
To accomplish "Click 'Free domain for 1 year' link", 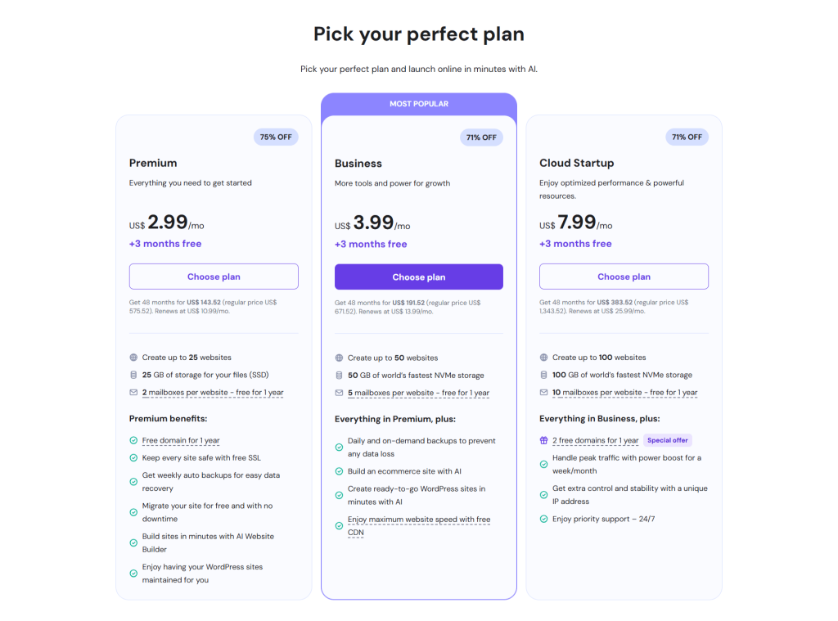I will click(181, 441).
